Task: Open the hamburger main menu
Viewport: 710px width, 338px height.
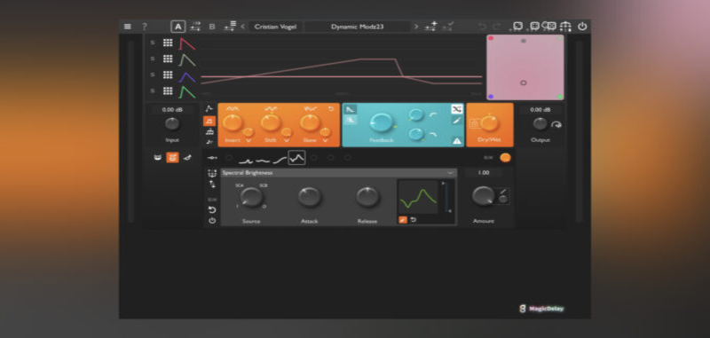Action: 128,27
